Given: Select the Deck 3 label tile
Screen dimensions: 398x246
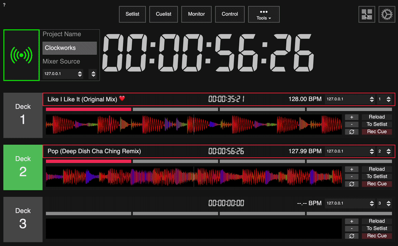Looking at the screenshot, I should pos(23,219).
